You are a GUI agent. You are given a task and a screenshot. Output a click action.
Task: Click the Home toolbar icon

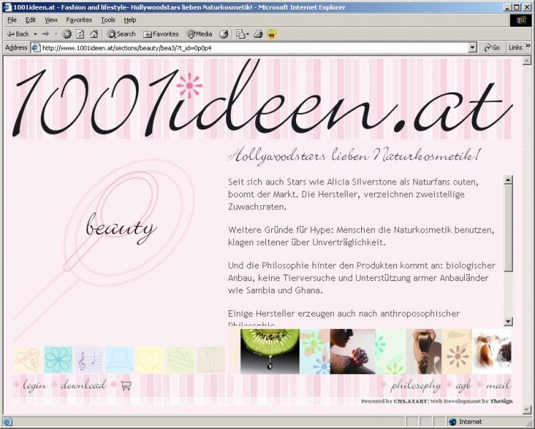pos(94,34)
